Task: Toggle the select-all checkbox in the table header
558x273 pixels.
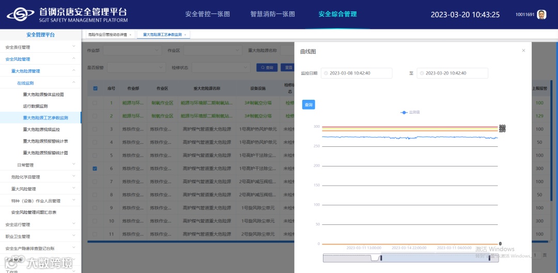Action: [x=95, y=88]
